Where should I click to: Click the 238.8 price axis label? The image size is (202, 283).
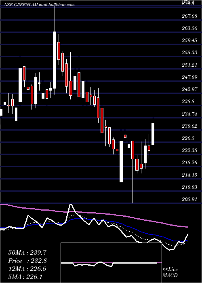tap(188, 101)
